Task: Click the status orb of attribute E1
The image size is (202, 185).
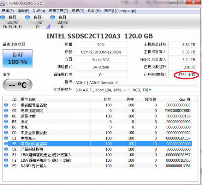Action: click(6, 138)
